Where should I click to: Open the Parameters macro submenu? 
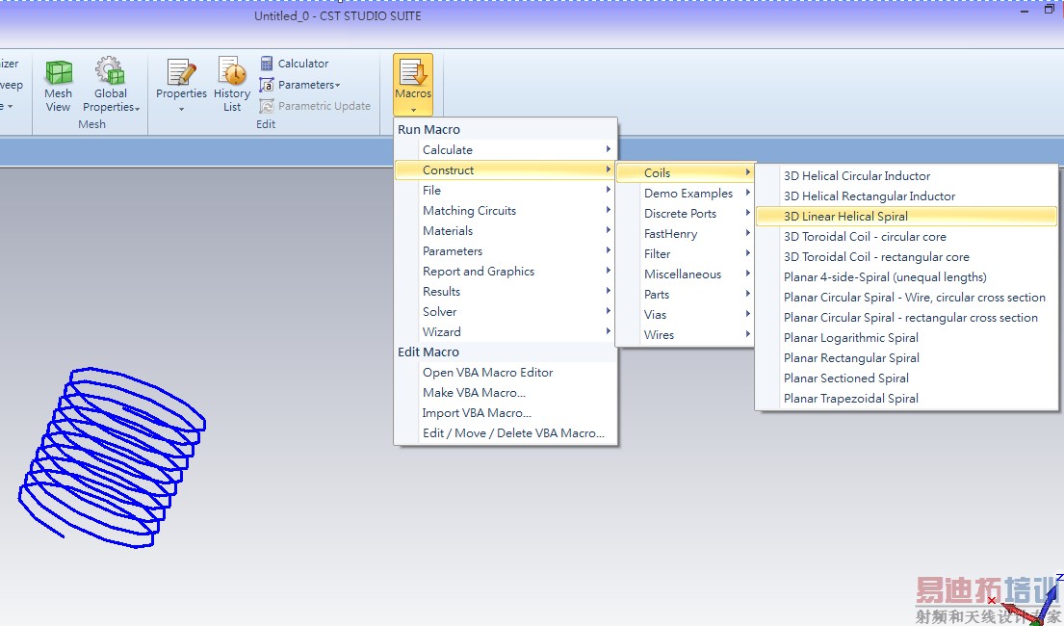pyautogui.click(x=506, y=250)
